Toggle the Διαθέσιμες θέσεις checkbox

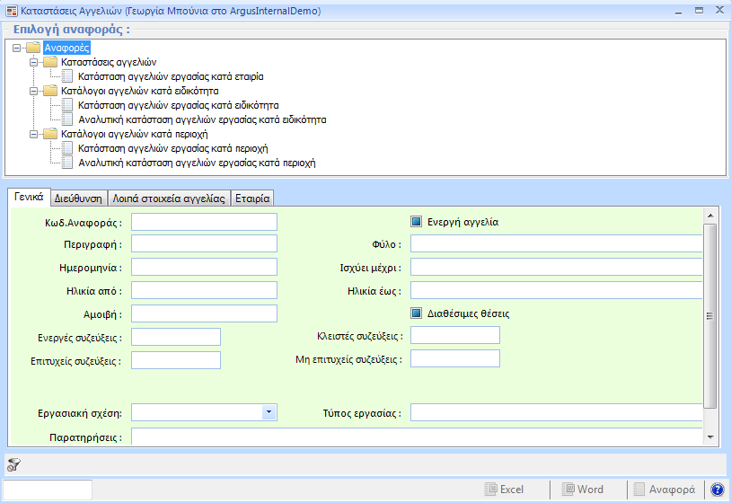417,313
